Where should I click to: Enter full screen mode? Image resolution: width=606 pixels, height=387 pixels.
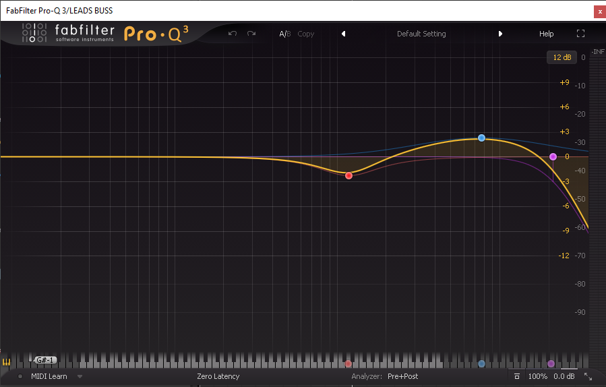[581, 34]
